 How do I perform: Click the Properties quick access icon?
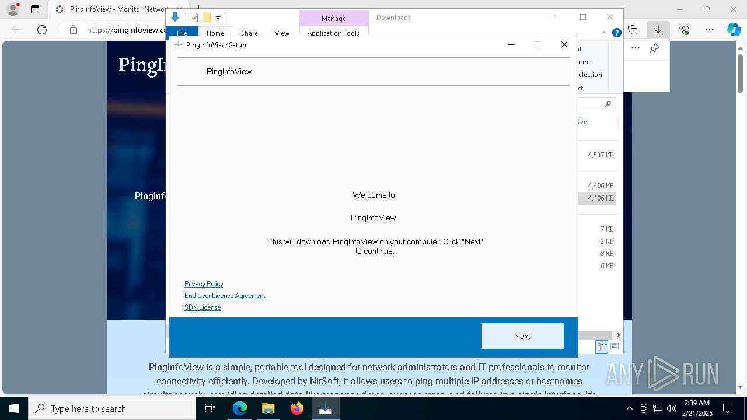(x=194, y=17)
